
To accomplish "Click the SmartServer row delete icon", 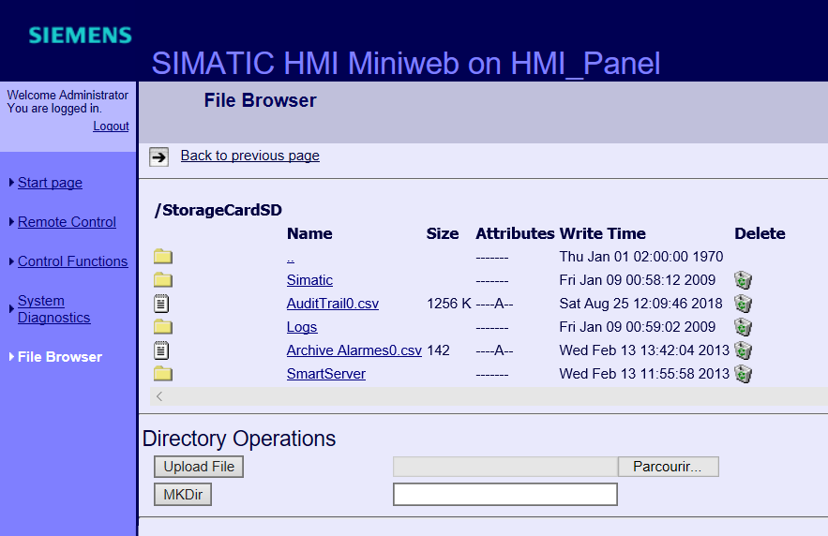I will [x=743, y=374].
